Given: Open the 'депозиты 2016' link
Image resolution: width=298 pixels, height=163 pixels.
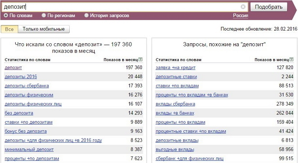Looking at the screenshot, I should point(21,77).
